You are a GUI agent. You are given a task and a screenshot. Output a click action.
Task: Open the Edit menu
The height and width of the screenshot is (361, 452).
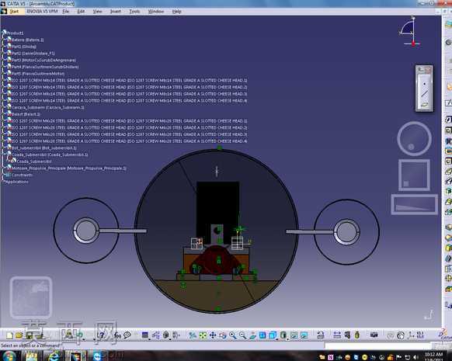pos(81,11)
